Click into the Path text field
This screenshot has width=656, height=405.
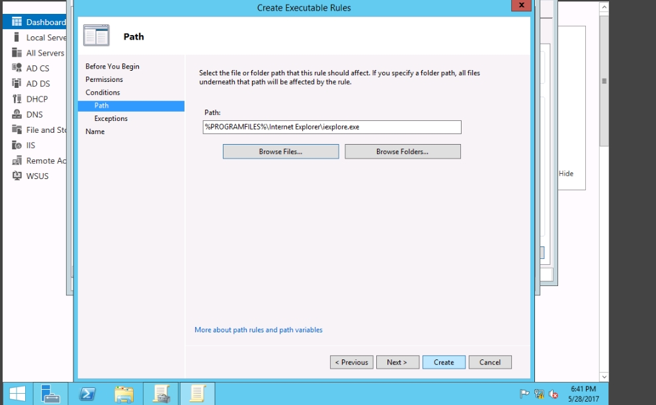[x=331, y=127]
